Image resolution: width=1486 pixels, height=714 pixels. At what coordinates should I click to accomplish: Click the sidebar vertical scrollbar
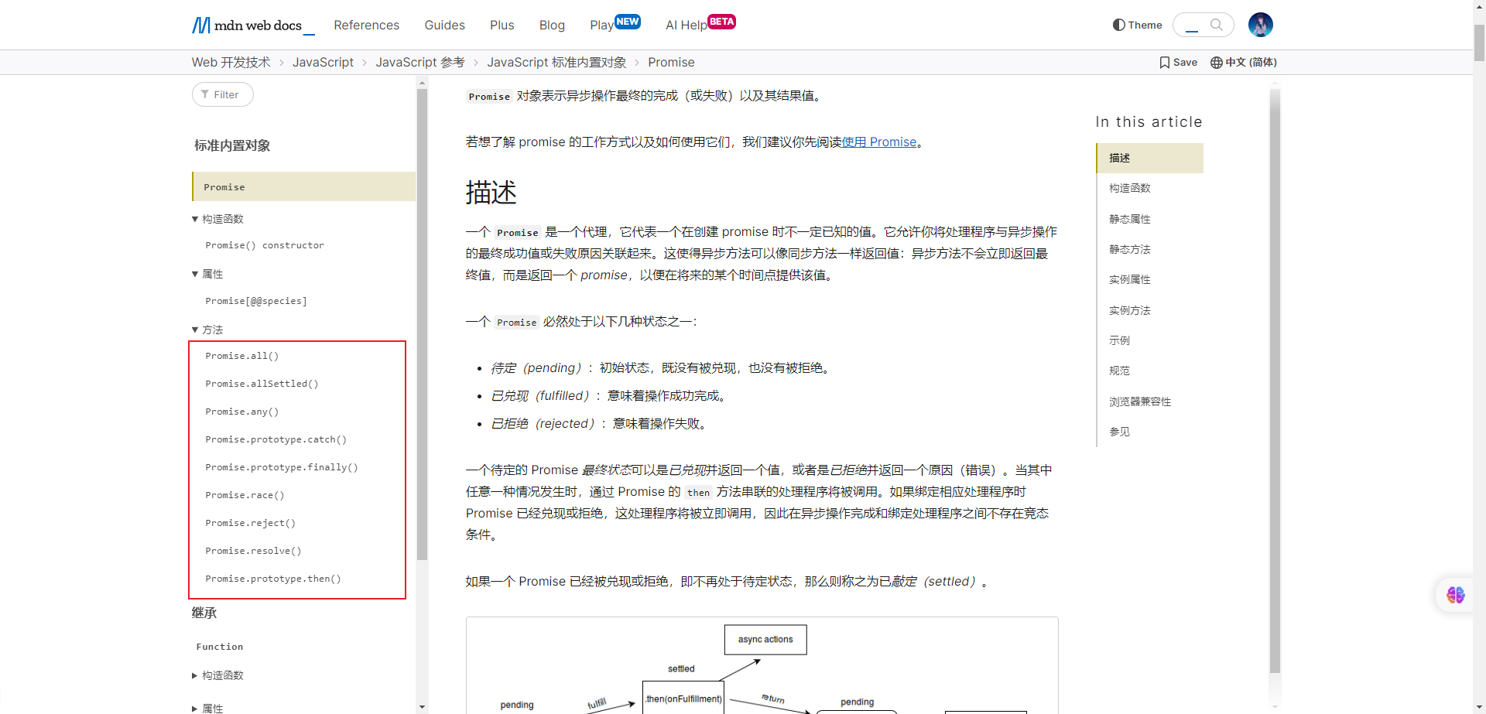[422, 325]
